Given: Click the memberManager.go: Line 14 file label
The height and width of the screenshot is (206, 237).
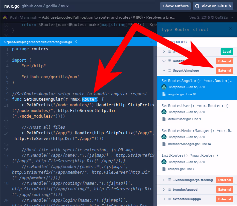Looking at the screenshot, I should (x=190, y=144).
